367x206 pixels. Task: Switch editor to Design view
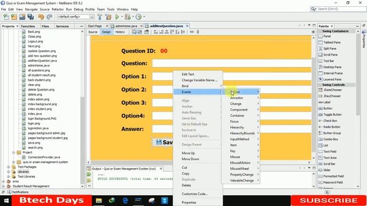[x=106, y=32]
